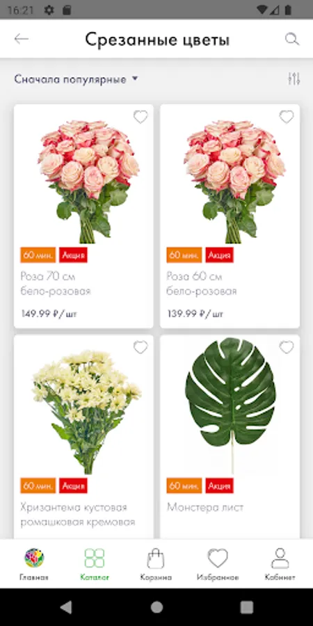Open the filter sliders icon
The width and height of the screenshot is (313, 626).
(x=294, y=79)
